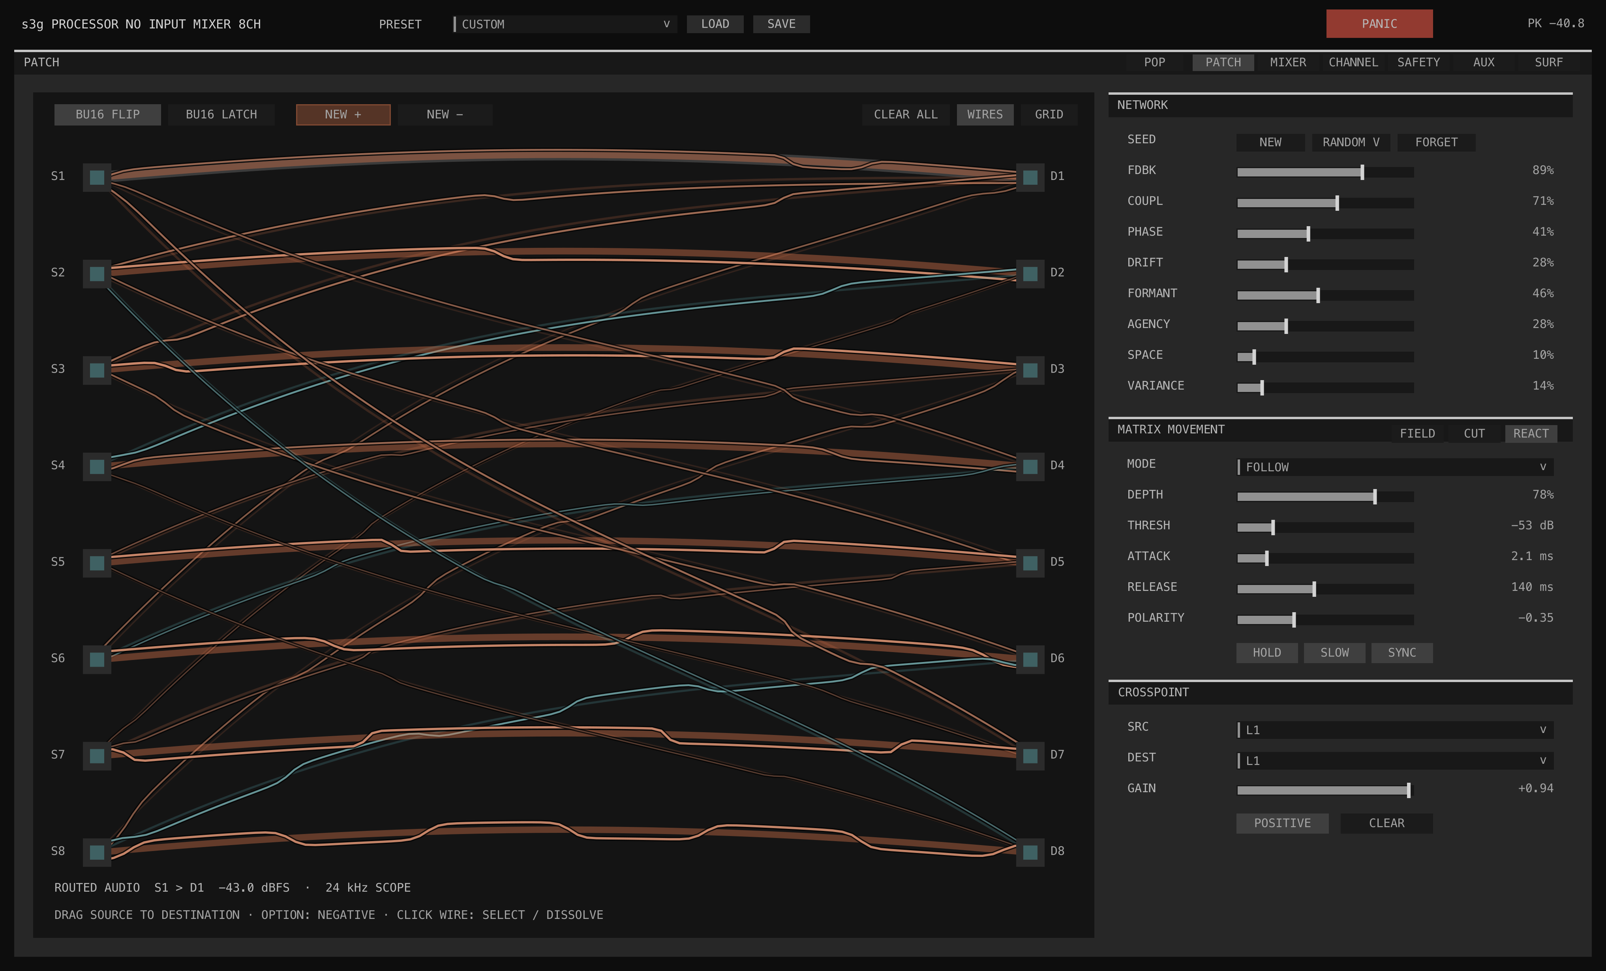Enable NEW + wire mode

click(343, 114)
